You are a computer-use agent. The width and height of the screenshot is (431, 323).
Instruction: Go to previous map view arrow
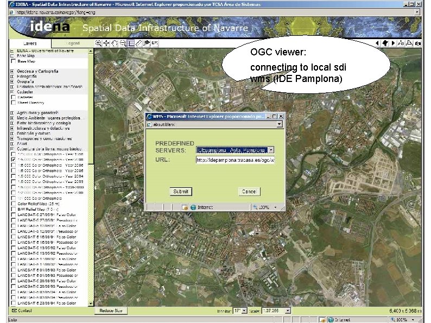[x=377, y=43]
